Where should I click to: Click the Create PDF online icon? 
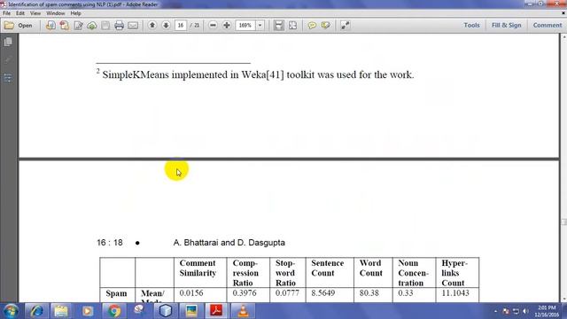50,26
